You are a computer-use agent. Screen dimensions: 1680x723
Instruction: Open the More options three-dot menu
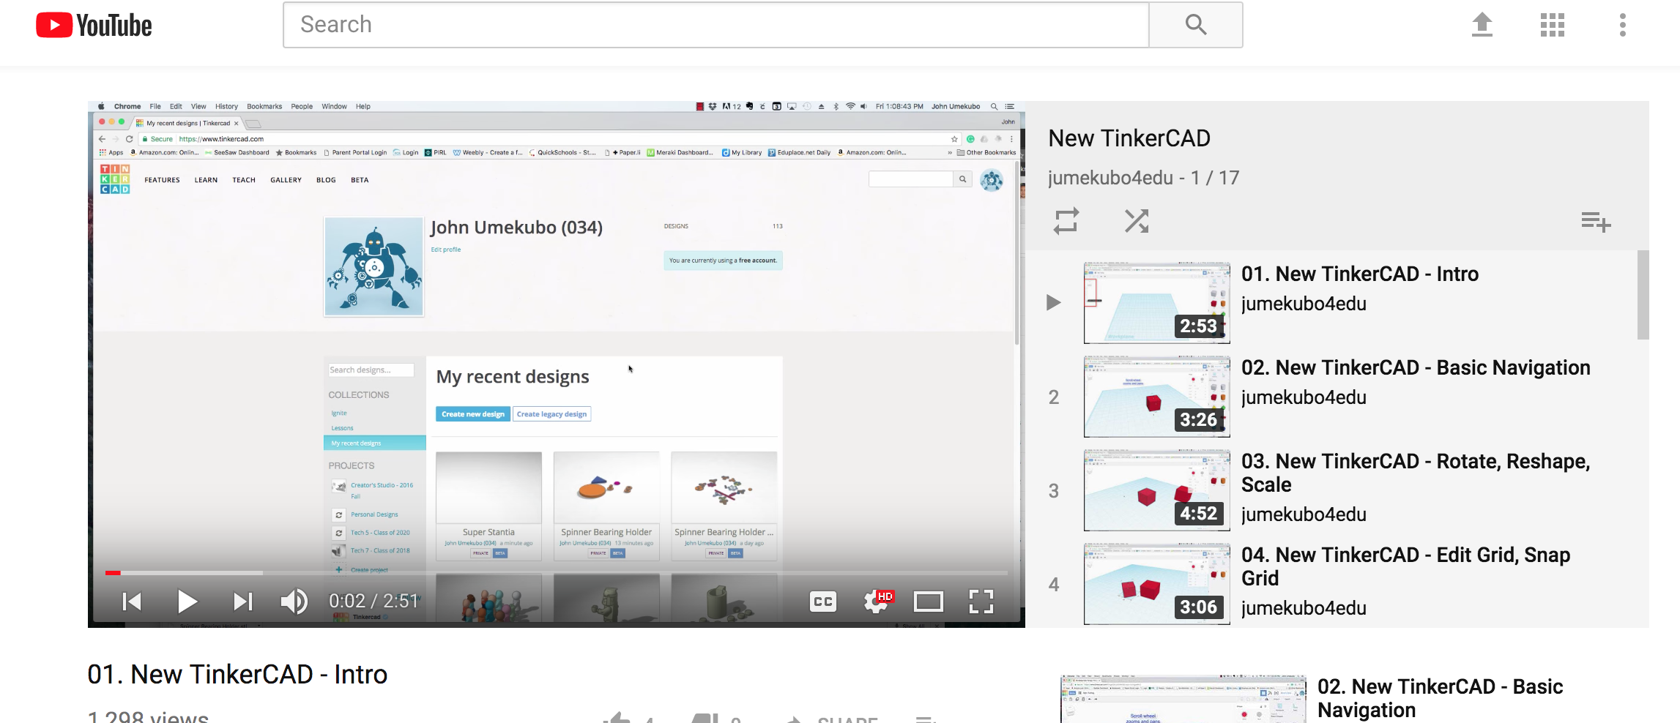[x=1622, y=24]
